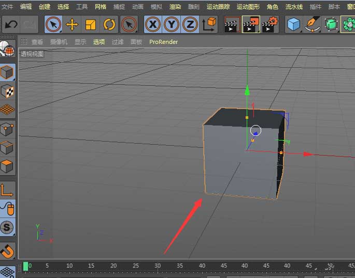Activate the Move tool
355x278 pixels.
point(72,24)
